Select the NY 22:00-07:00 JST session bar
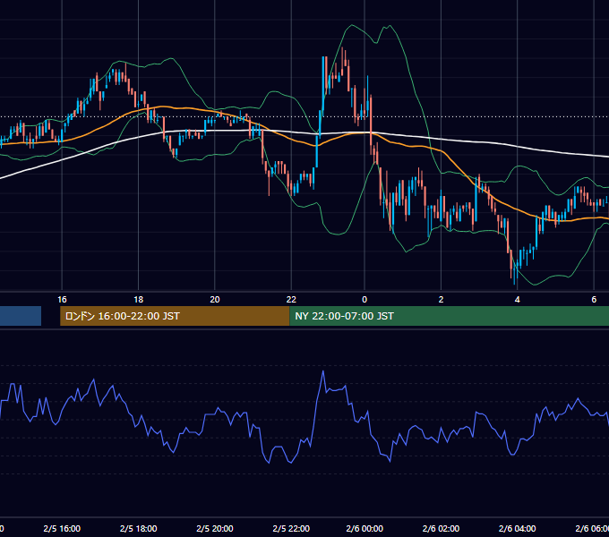Viewport: 609px width, 537px height. click(449, 316)
